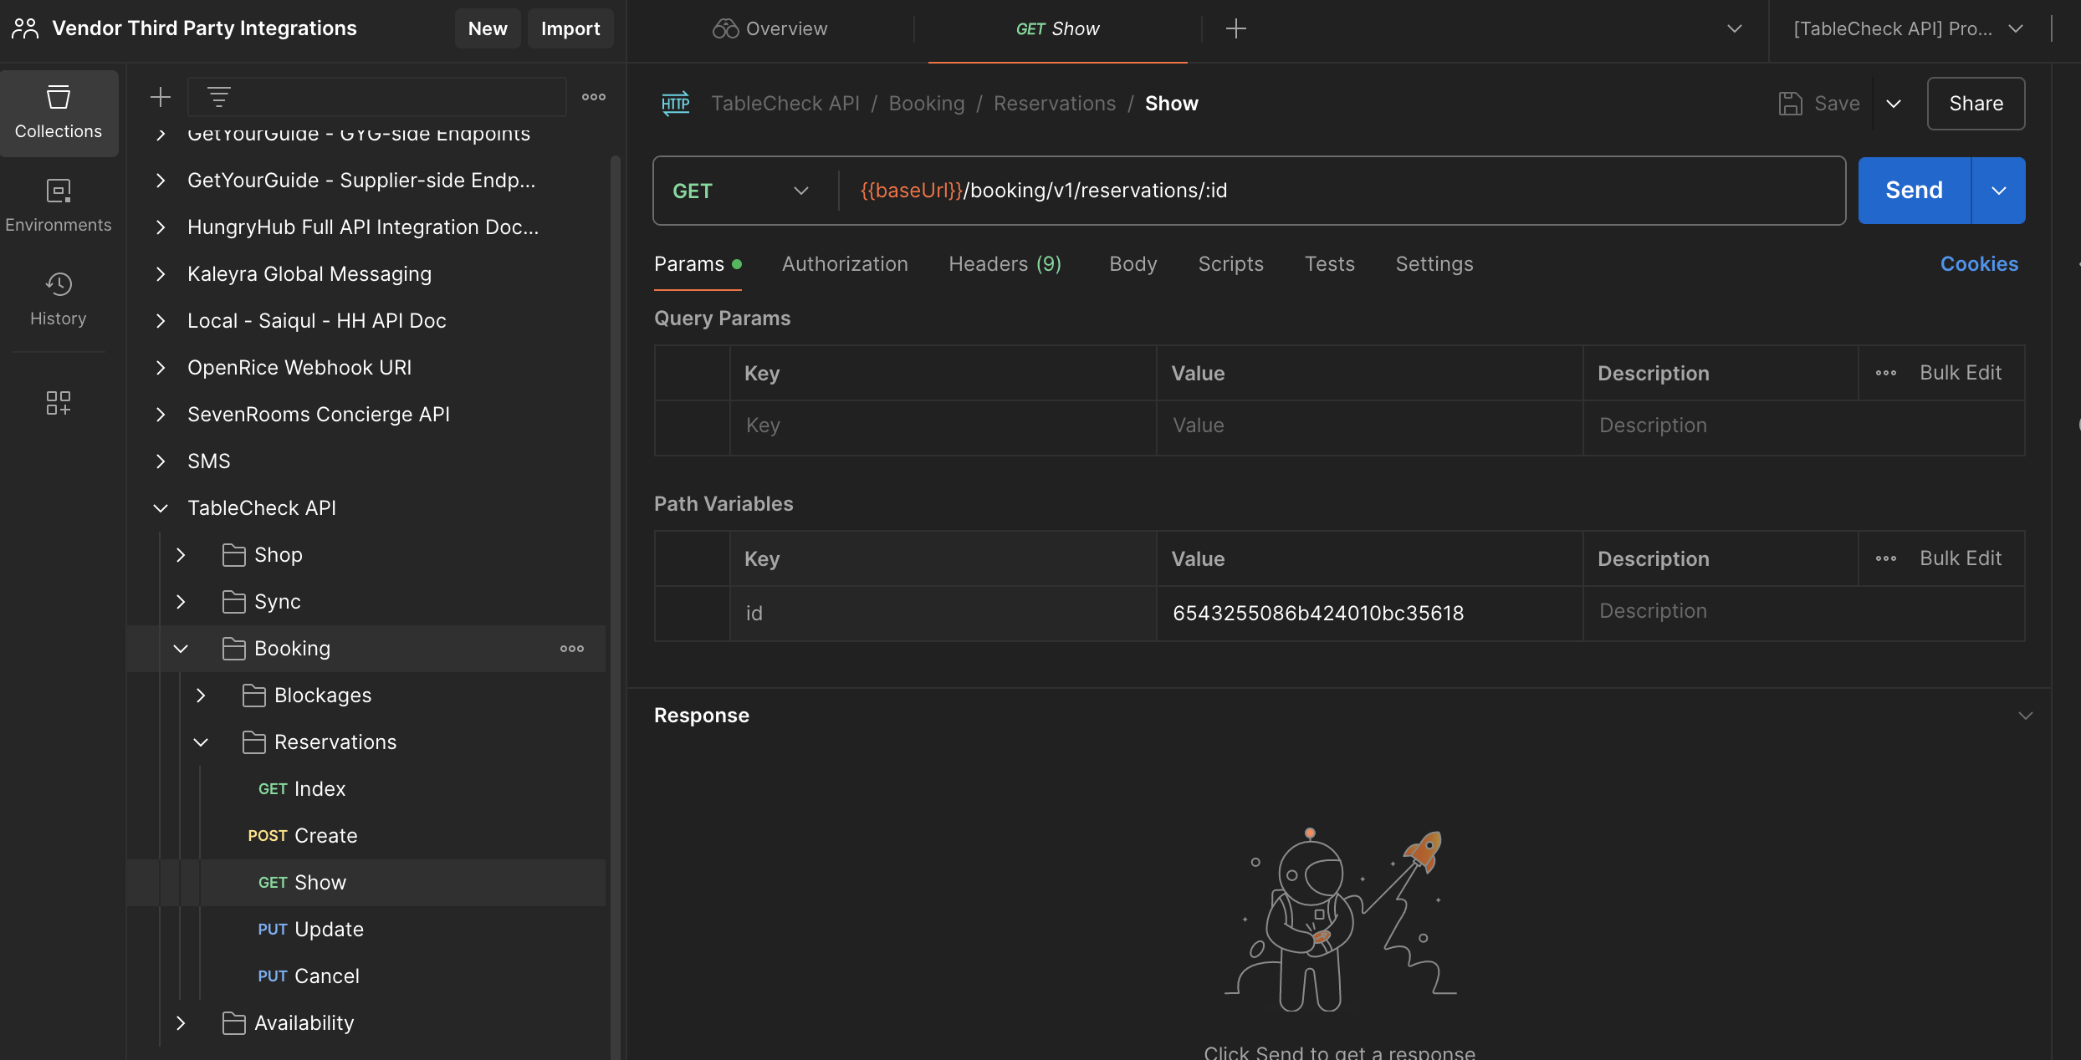Open the Environments sidebar panel
The height and width of the screenshot is (1060, 2081).
59,206
